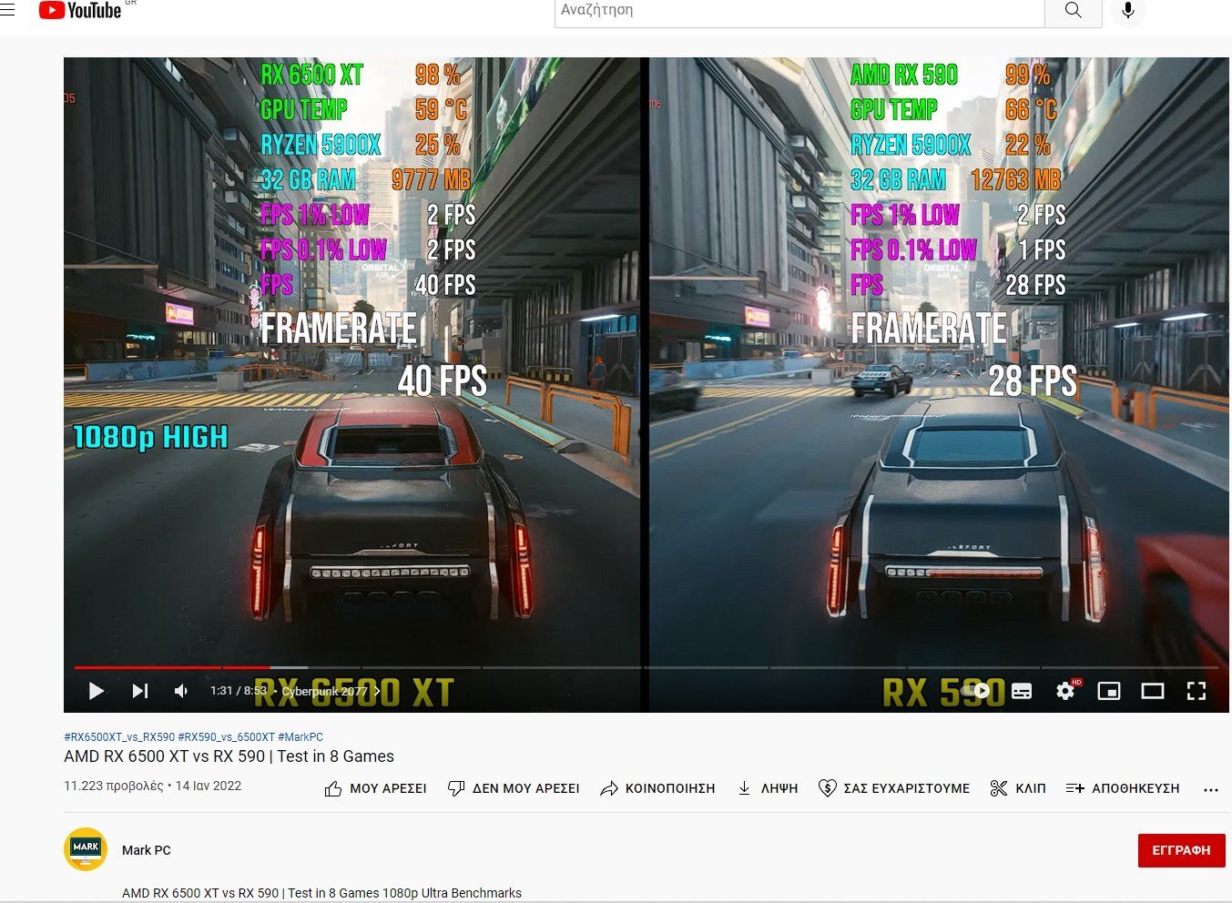Enable theater mode view

point(1153,691)
